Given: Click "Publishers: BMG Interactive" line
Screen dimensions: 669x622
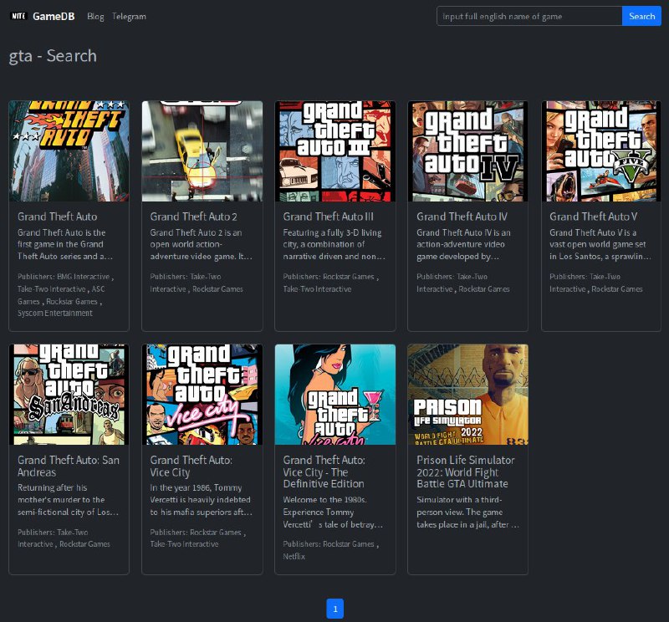Looking at the screenshot, I should click(x=66, y=295).
